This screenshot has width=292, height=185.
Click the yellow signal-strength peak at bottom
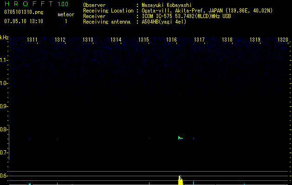(180, 180)
